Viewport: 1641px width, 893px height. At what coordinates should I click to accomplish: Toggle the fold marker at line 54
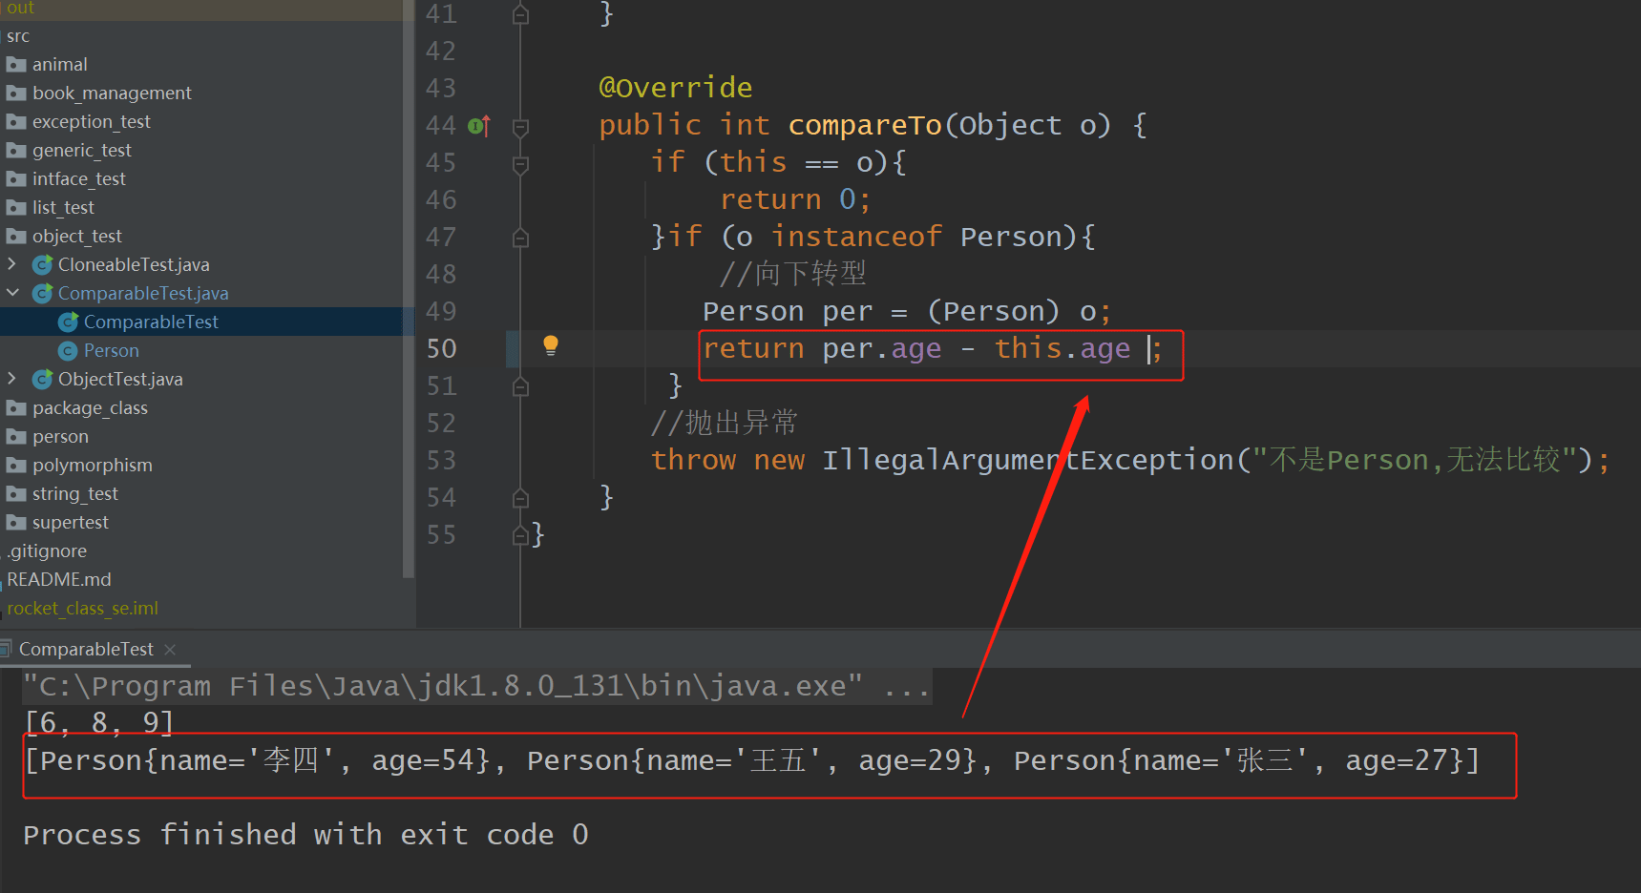click(520, 498)
